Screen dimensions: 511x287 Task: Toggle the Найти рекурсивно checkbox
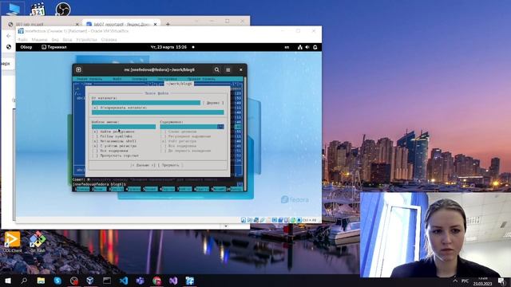pos(95,132)
